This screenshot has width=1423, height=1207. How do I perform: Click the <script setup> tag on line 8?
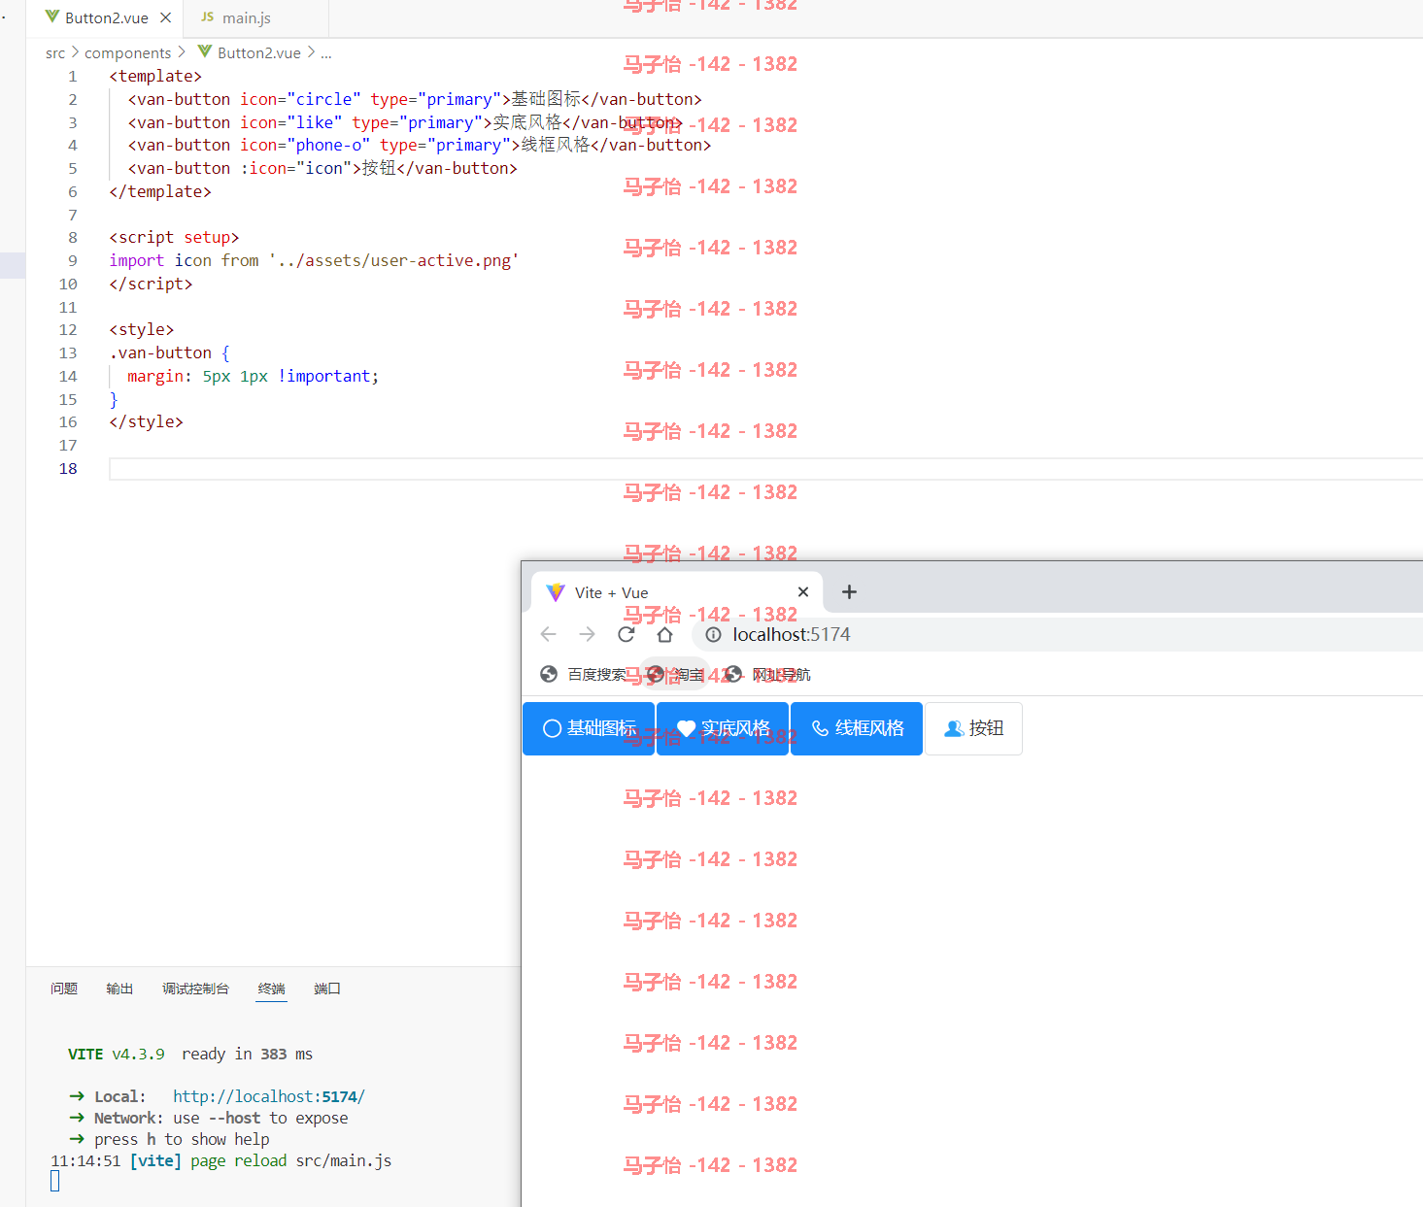point(174,237)
